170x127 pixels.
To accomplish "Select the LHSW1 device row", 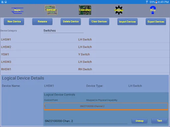I will [x=85, y=39].
